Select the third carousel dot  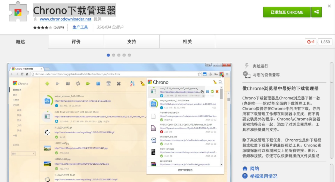point(119,55)
